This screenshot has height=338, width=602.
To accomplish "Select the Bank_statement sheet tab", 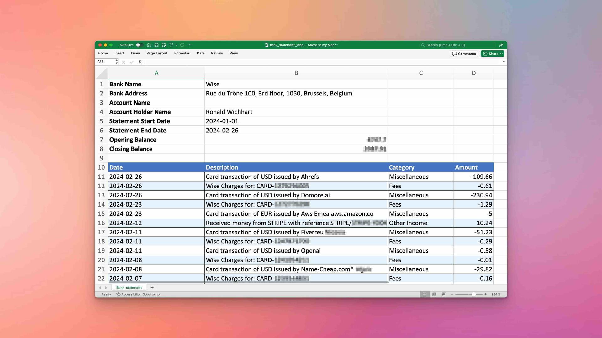I will 129,288.
